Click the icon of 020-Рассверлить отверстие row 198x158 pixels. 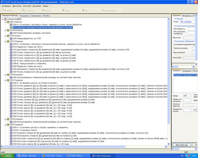[11, 136]
